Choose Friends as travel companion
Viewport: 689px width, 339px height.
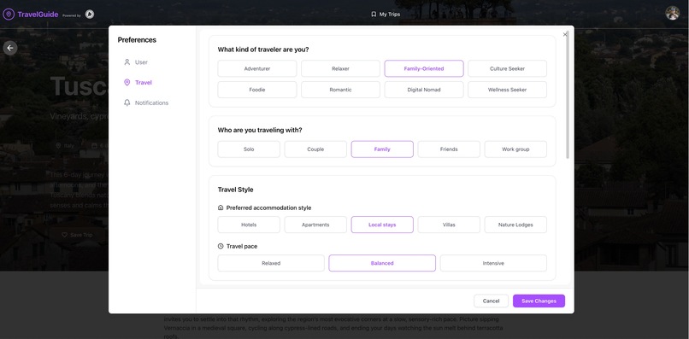[449, 149]
